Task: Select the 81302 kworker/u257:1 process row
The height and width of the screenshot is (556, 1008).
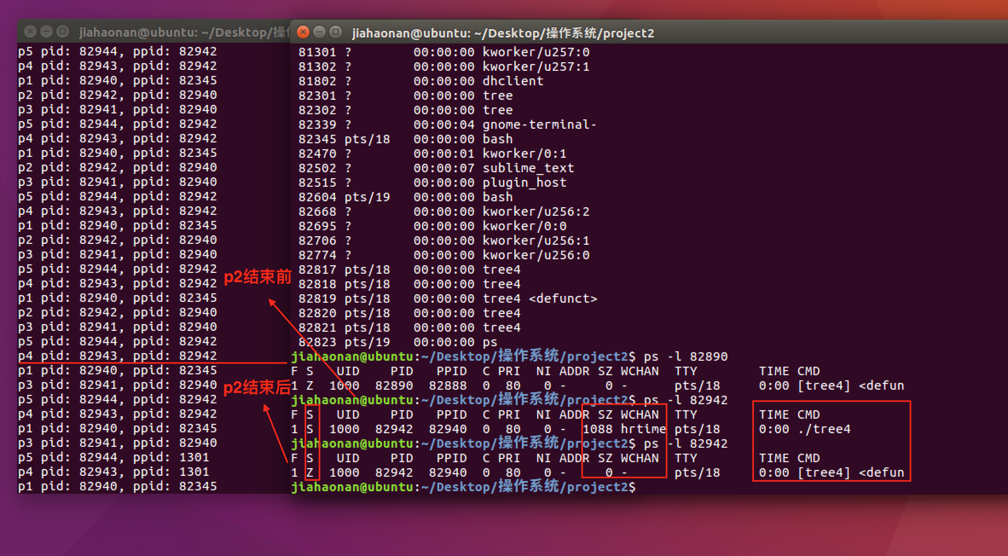Action: point(444,67)
